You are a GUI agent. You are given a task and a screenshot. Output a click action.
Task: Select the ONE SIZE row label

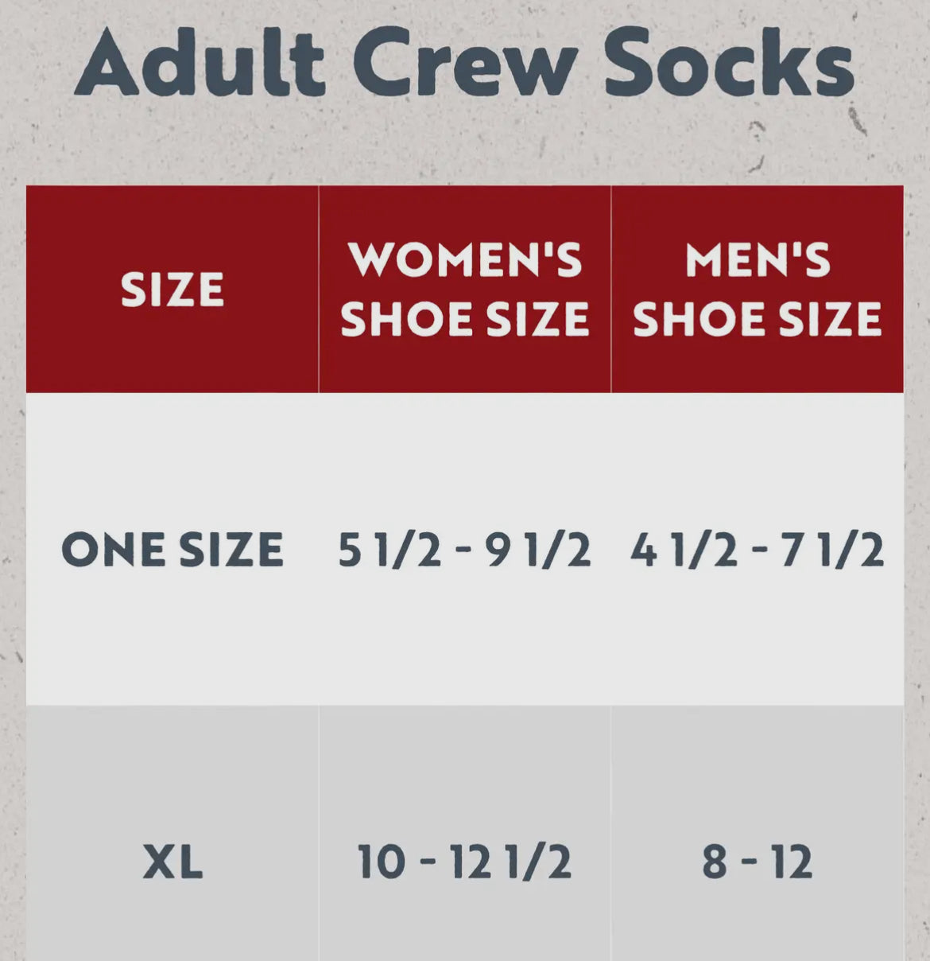coord(172,550)
